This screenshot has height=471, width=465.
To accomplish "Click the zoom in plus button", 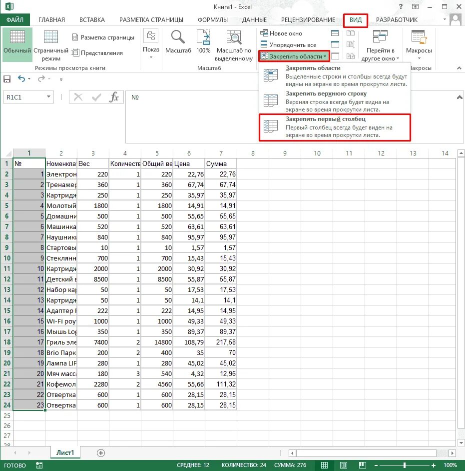I will 434,465.
